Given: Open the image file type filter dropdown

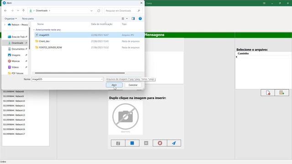Looking at the screenshot, I should (130, 79).
